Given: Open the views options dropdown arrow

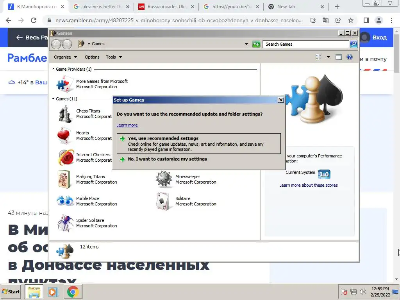Looking at the screenshot, I should point(328,57).
